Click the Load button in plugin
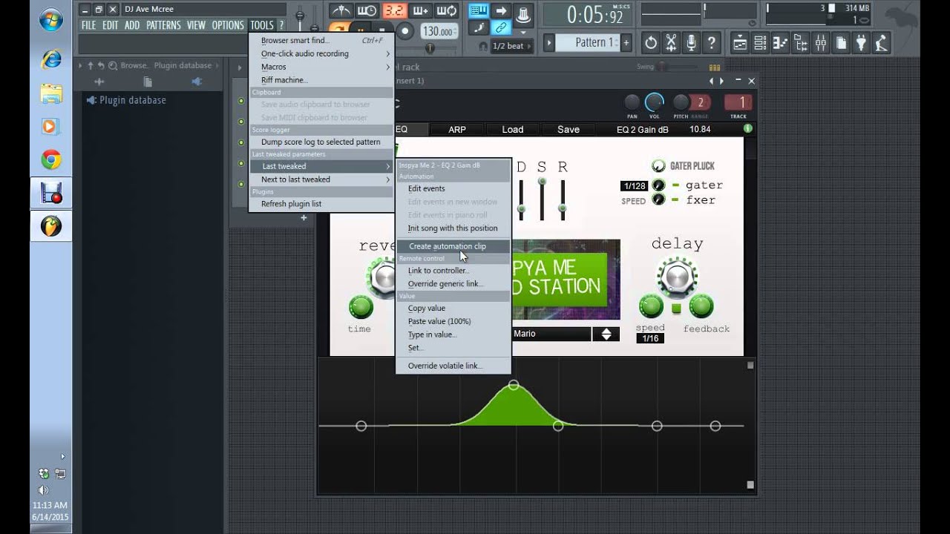 pyautogui.click(x=512, y=129)
